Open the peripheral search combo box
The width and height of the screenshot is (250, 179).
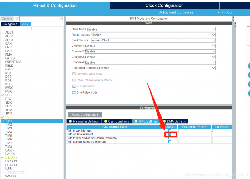[41, 18]
